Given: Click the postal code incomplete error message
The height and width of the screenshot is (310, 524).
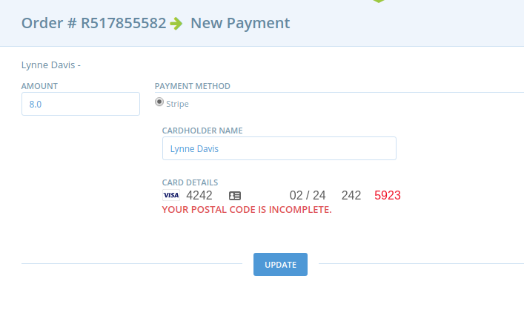Looking at the screenshot, I should pos(247,210).
